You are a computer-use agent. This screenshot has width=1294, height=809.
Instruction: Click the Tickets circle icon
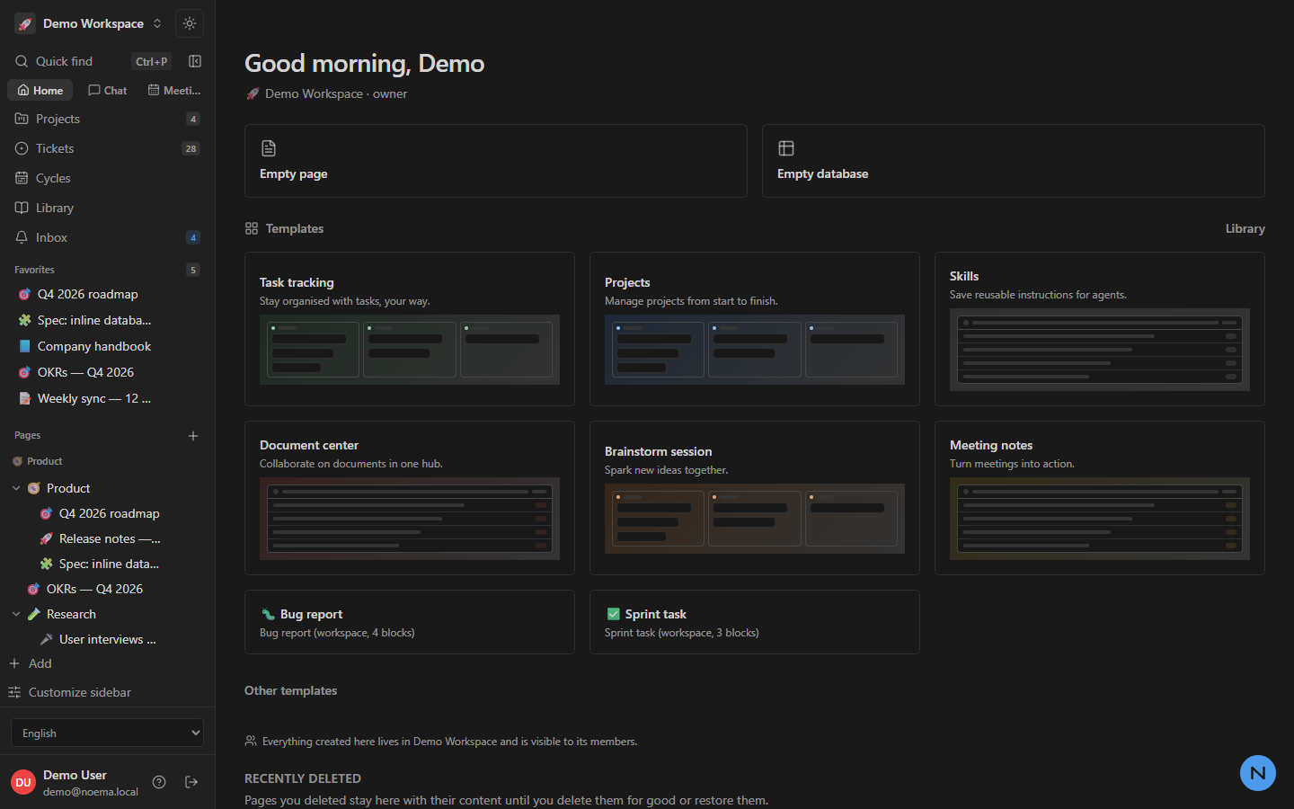(x=22, y=148)
